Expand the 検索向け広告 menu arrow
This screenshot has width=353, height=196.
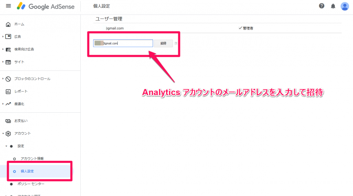click(x=3, y=49)
